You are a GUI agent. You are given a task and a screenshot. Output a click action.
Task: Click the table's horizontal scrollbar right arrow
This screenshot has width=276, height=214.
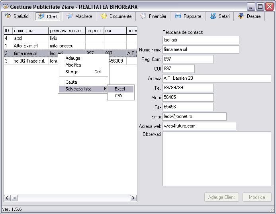tap(133, 198)
